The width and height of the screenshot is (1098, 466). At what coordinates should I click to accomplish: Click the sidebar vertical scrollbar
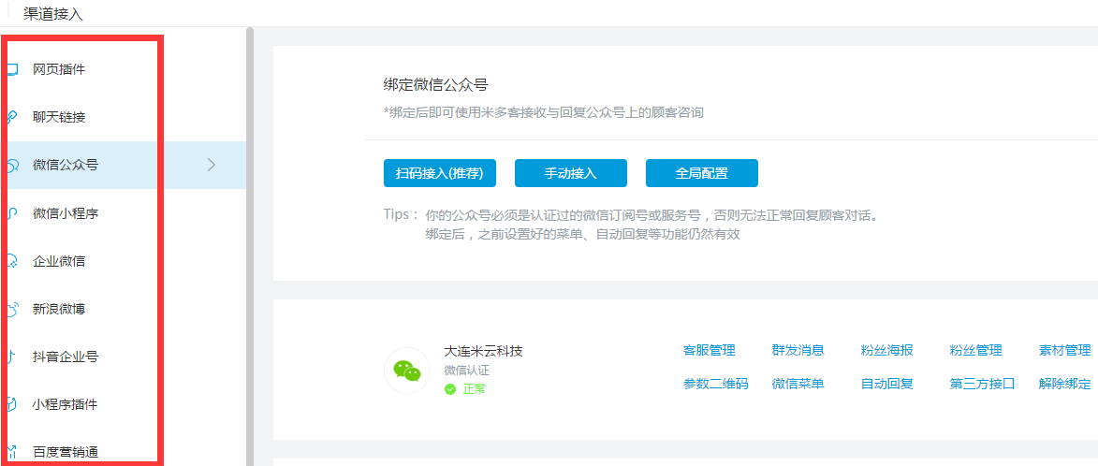click(x=250, y=243)
